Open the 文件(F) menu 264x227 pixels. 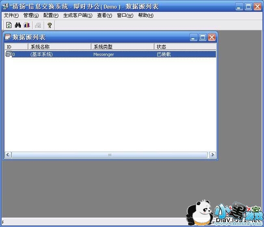pyautogui.click(x=11, y=15)
